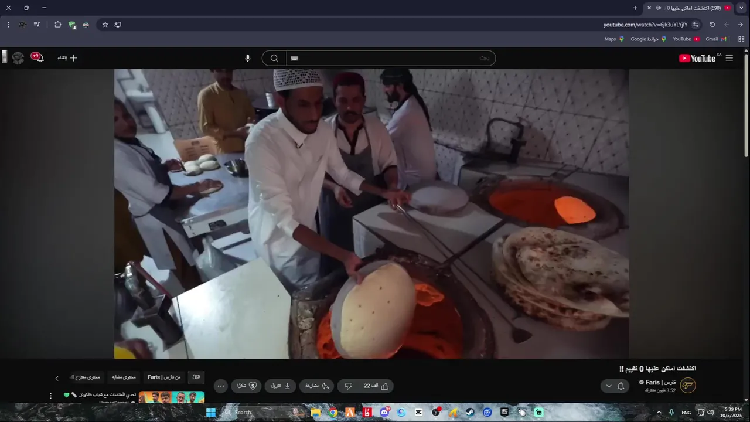Open the YouTube bookmark in bookmarks bar
The width and height of the screenshot is (750, 422).
click(x=686, y=39)
